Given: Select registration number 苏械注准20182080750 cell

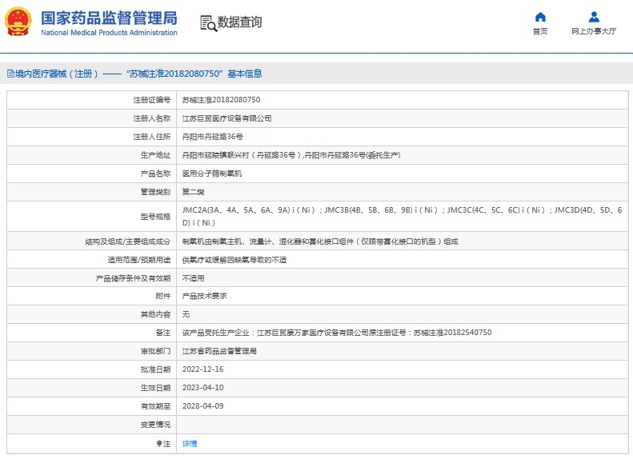Looking at the screenshot, I should pos(221,100).
